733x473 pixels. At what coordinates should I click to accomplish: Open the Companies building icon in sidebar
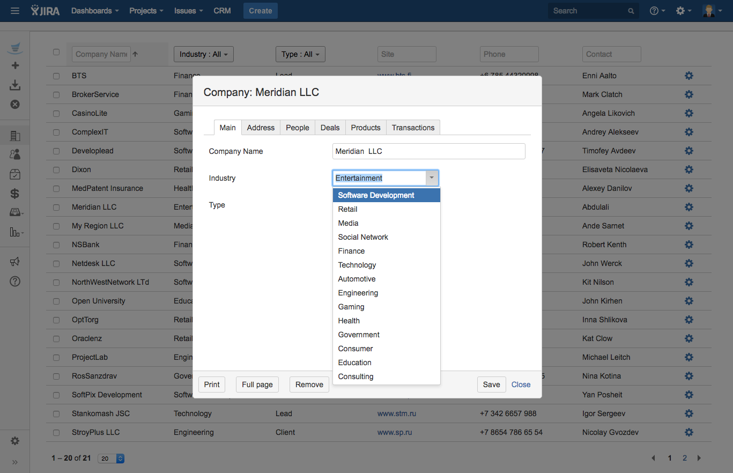click(x=15, y=136)
